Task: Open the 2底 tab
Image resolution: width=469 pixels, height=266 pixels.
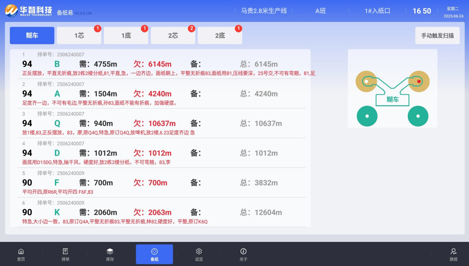Action: click(220, 35)
